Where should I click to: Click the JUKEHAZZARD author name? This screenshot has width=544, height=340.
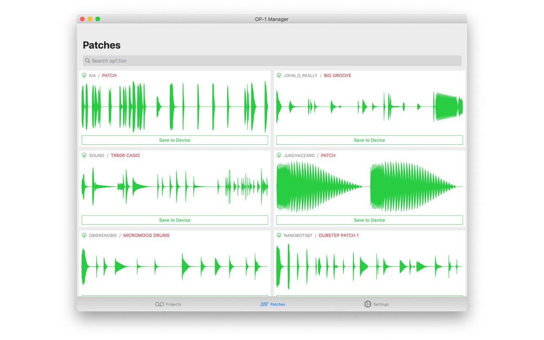pyautogui.click(x=299, y=156)
